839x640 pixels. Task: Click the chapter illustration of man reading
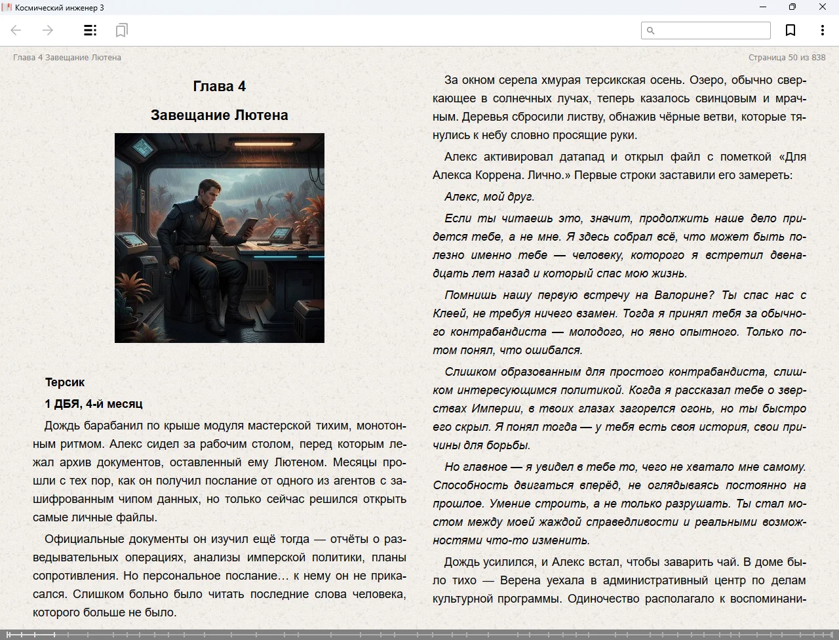click(x=220, y=237)
